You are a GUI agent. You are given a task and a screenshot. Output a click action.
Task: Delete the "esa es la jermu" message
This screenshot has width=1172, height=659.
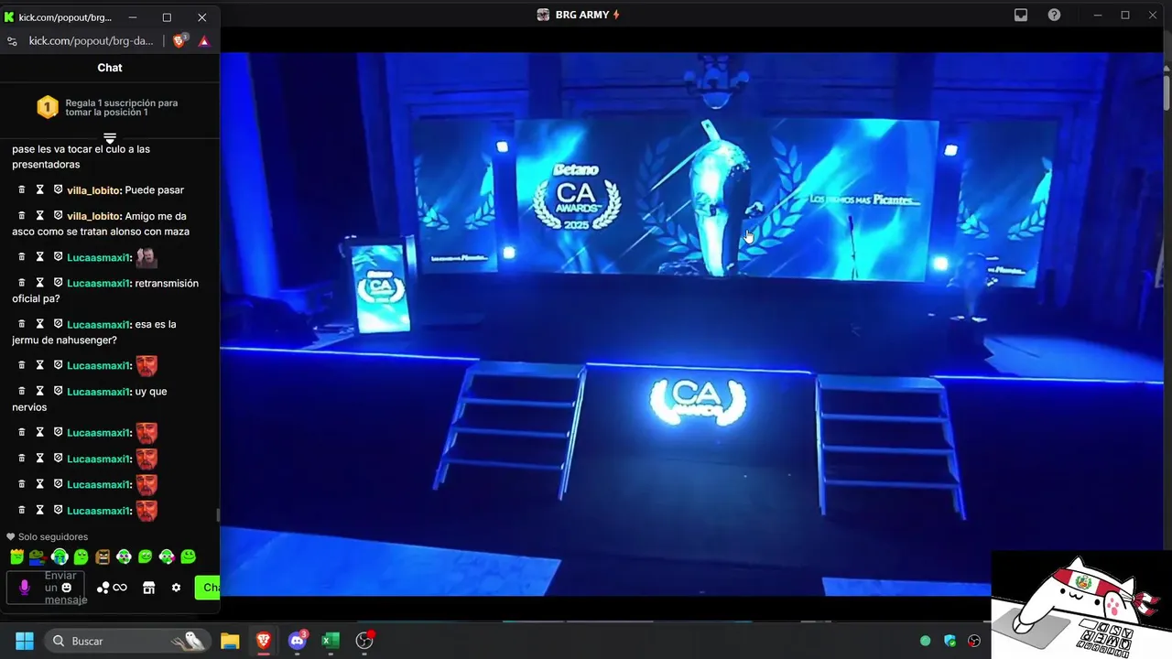(22, 323)
